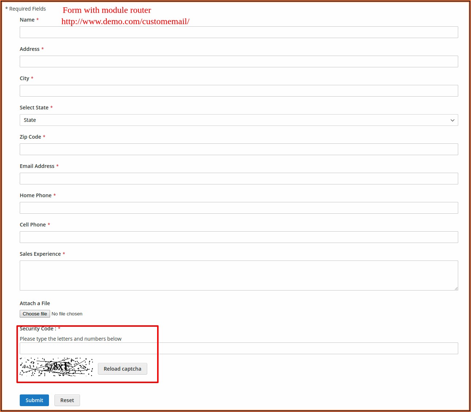Click the captcha image
The width and height of the screenshot is (471, 412).
(x=56, y=367)
